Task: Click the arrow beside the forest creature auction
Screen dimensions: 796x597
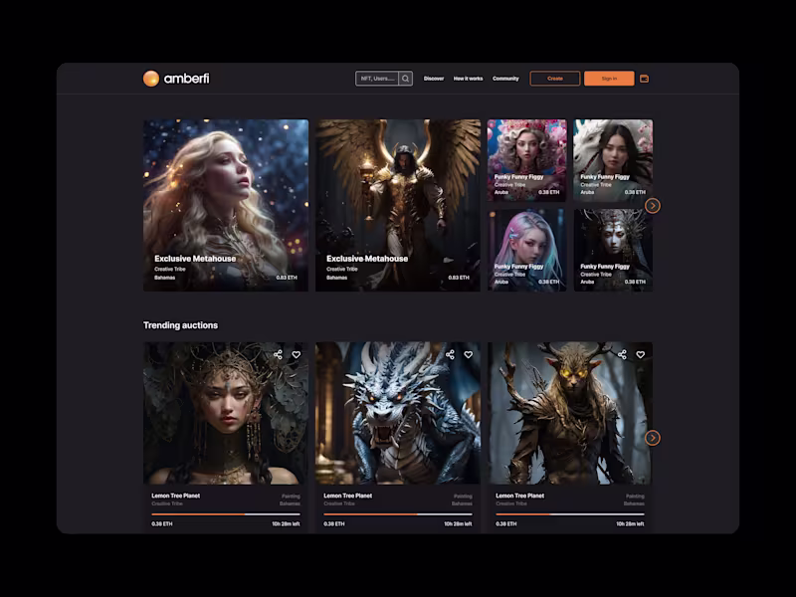Action: (655, 437)
